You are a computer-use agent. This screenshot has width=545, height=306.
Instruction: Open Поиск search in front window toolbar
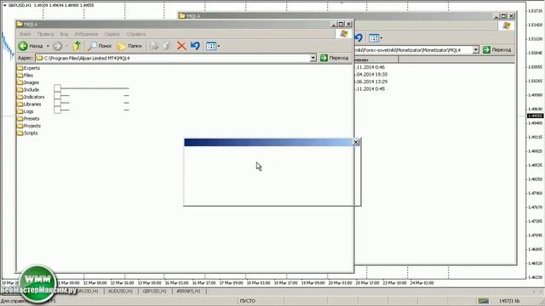[x=100, y=46]
